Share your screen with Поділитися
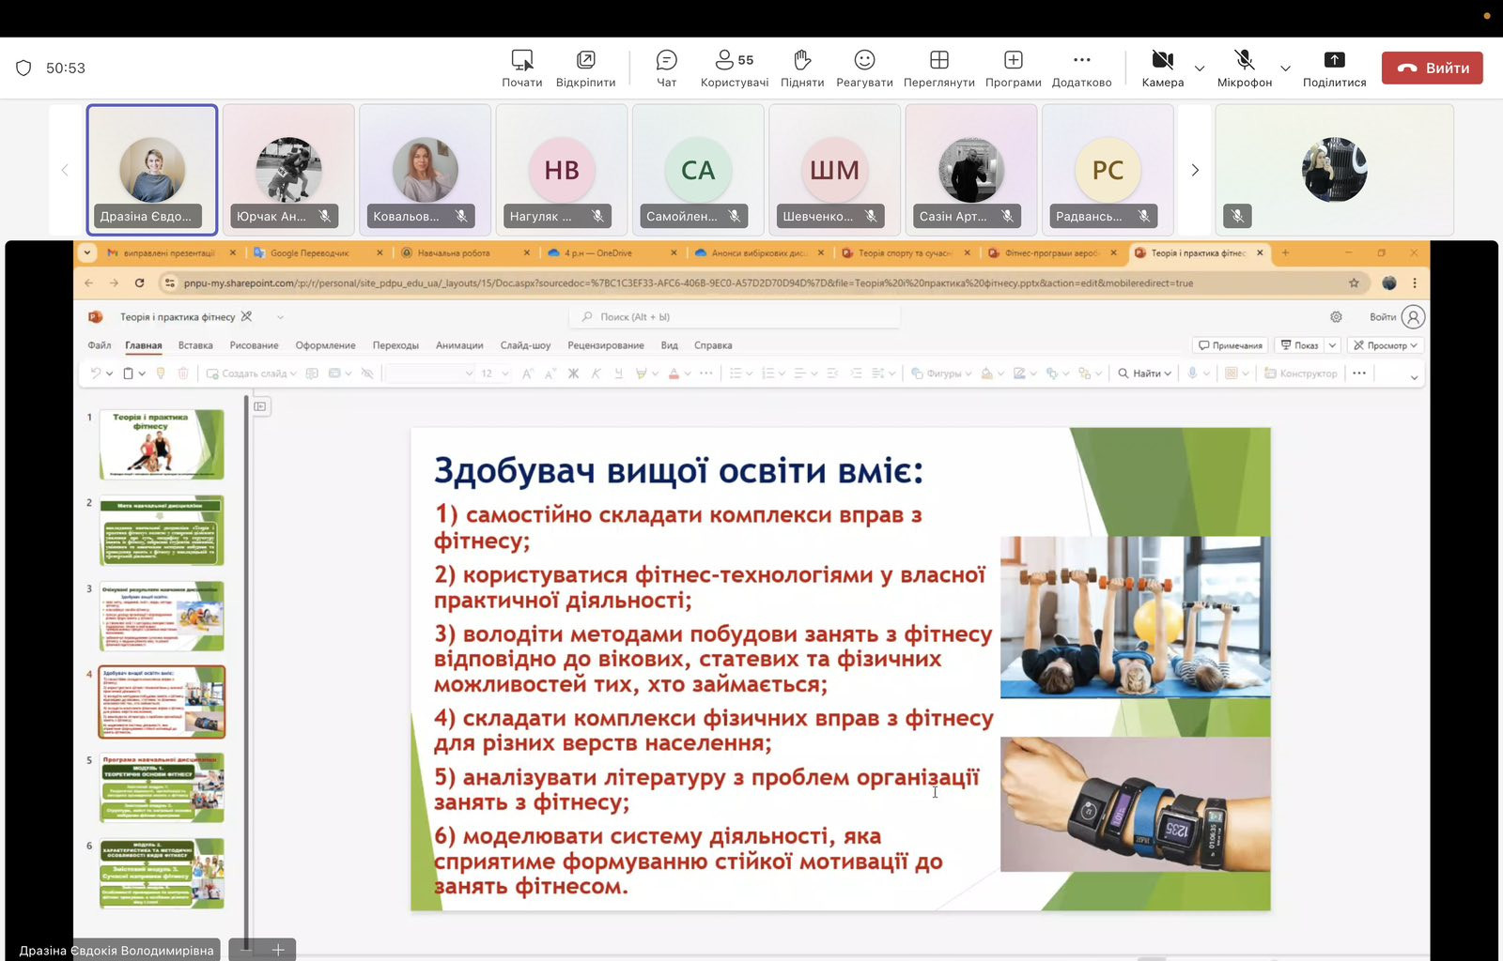Screen dimensions: 1503x961 [1334, 69]
